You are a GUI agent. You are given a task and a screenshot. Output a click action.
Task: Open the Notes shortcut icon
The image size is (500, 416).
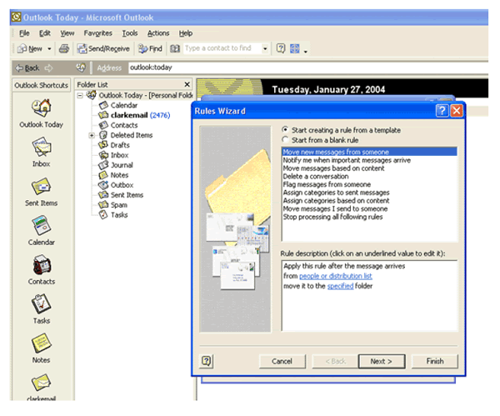coord(41,343)
